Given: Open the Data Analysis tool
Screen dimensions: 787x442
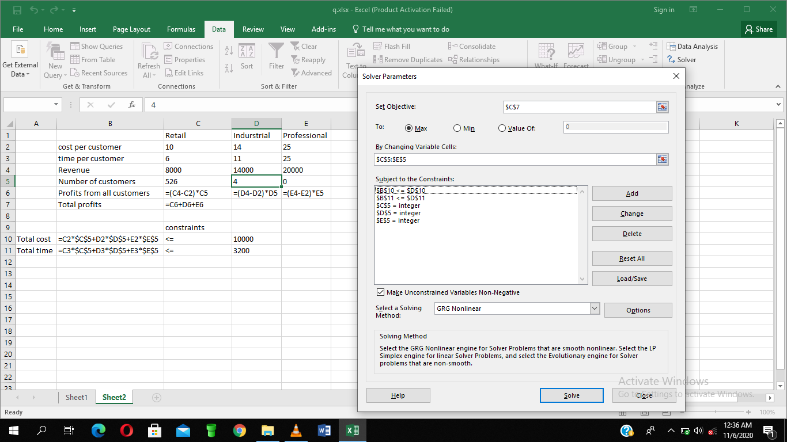Looking at the screenshot, I should click(x=693, y=47).
